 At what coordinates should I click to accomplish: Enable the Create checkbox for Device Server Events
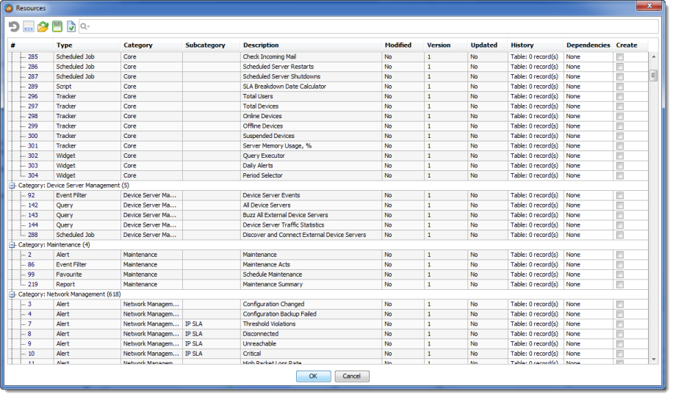click(620, 195)
